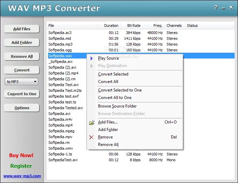Select the Softpedia.mpv file row
The width and height of the screenshot is (238, 183).
click(60, 137)
